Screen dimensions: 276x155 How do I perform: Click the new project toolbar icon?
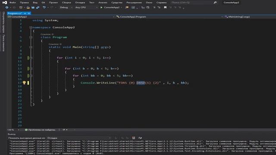coord(21,7)
